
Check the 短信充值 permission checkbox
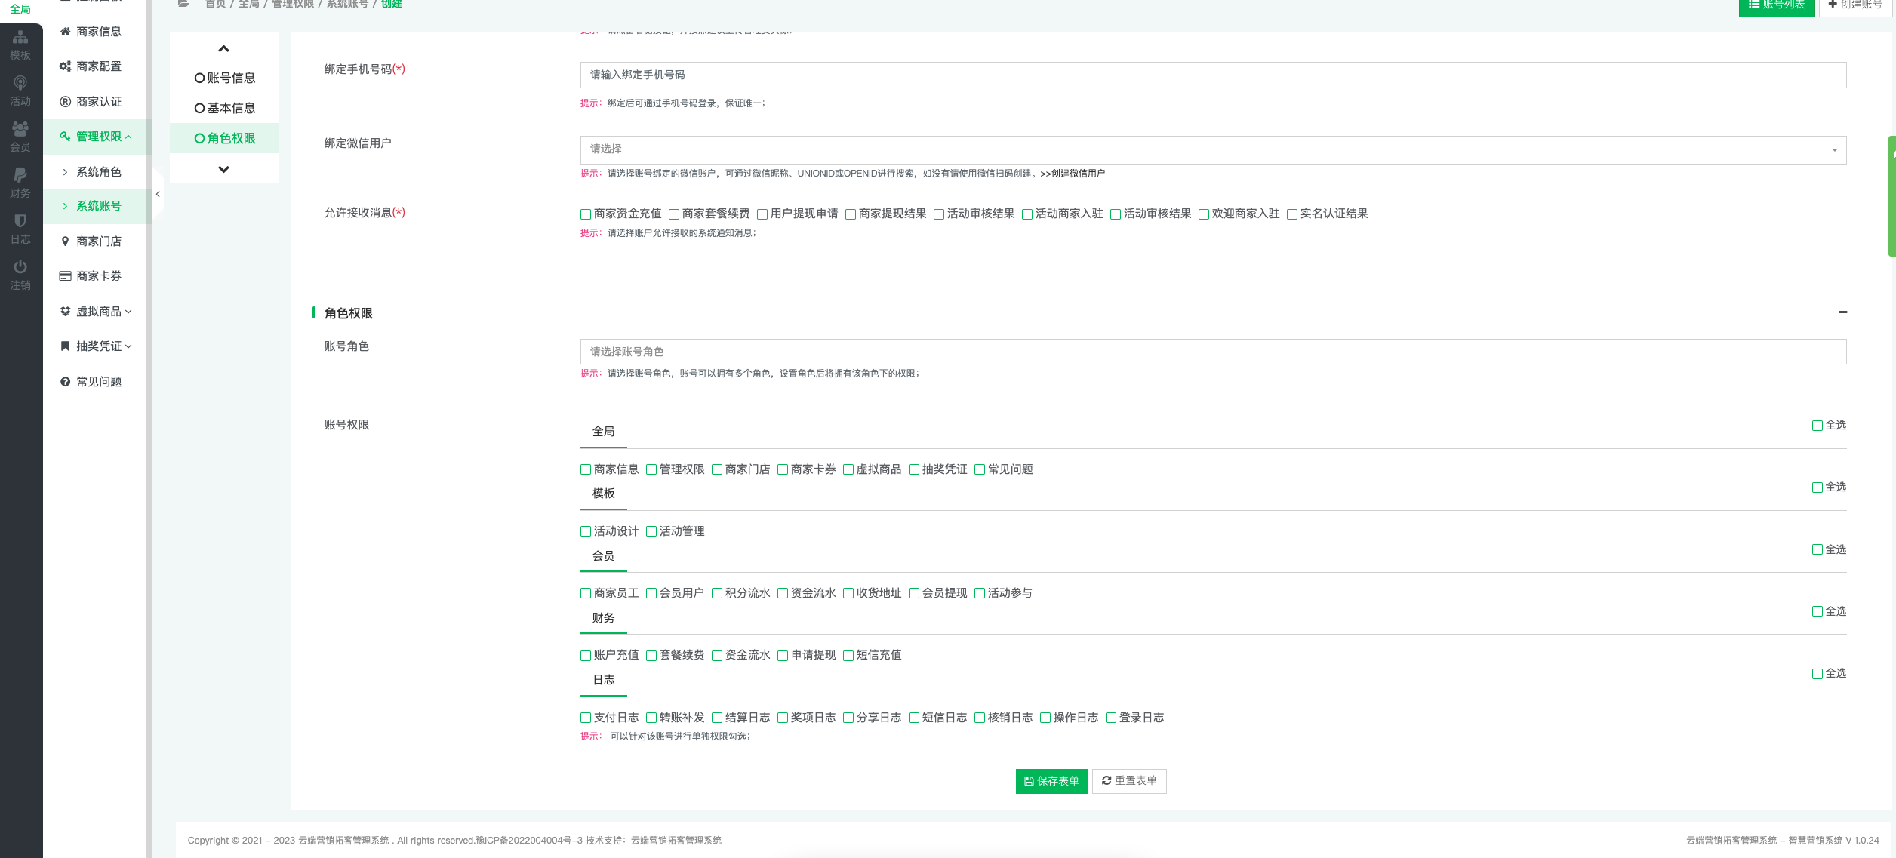point(848,656)
